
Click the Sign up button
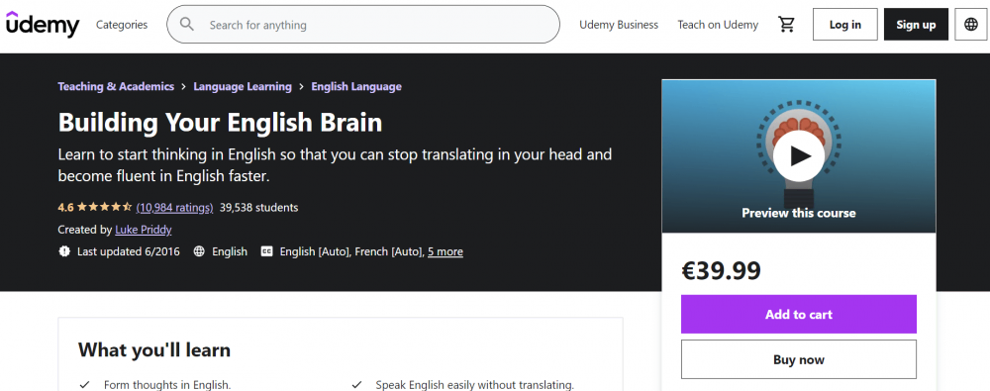pyautogui.click(x=916, y=25)
